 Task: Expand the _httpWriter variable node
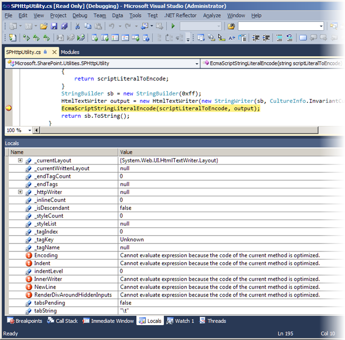pyautogui.click(x=20, y=192)
